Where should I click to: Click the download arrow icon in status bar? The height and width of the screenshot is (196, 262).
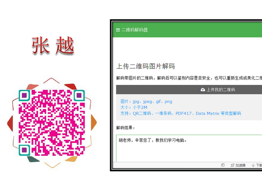pyautogui.click(x=253, y=165)
